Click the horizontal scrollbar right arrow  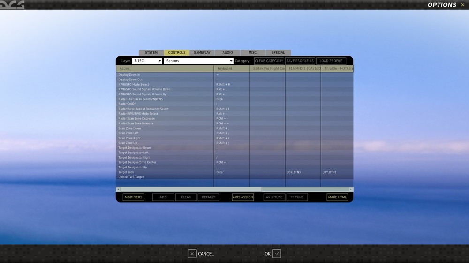[x=351, y=189]
